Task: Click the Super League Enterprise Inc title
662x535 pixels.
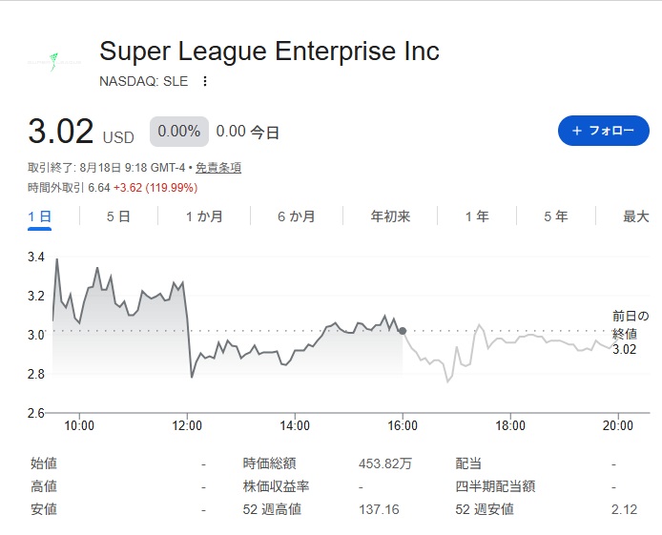Action: 269,51
